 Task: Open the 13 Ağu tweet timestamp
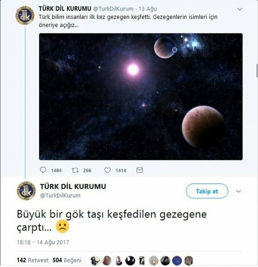point(148,9)
